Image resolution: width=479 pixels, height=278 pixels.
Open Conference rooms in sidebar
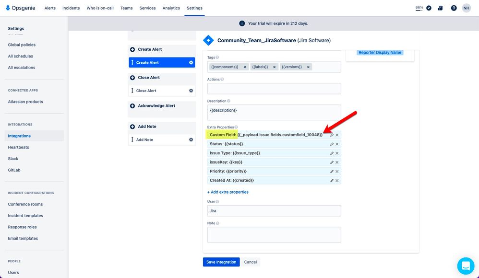click(25, 205)
